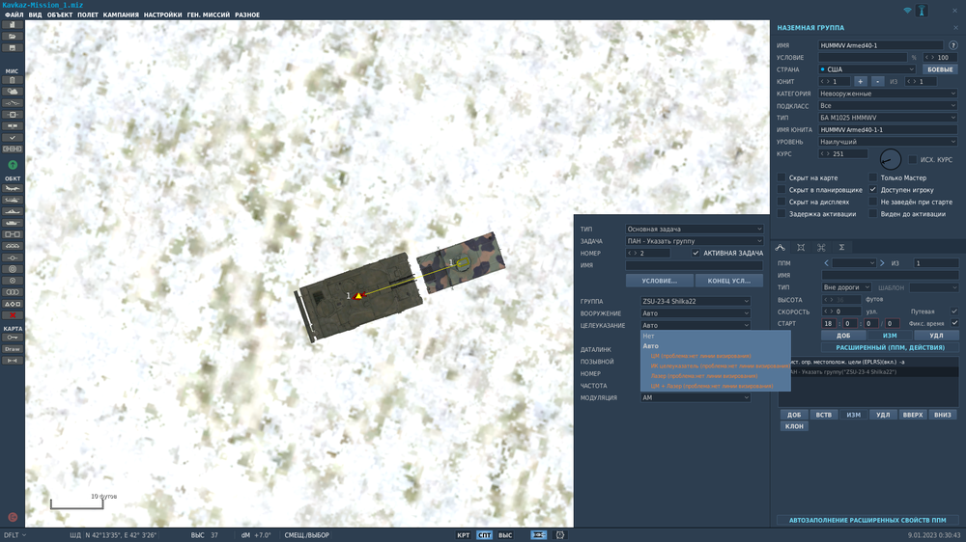Screen dimensions: 966x542
Task: Open the МОДУЛЯЦИЯ dropdown showing AM
Action: [x=696, y=398]
